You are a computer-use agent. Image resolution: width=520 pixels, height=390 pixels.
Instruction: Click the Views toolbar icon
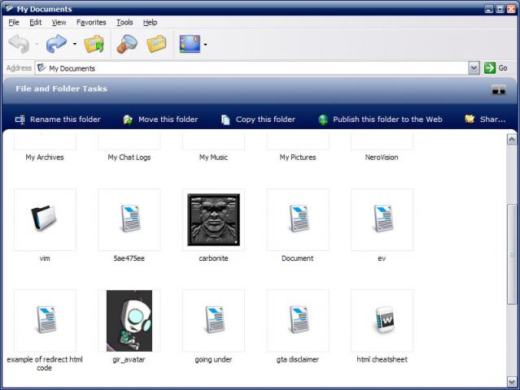tap(190, 44)
